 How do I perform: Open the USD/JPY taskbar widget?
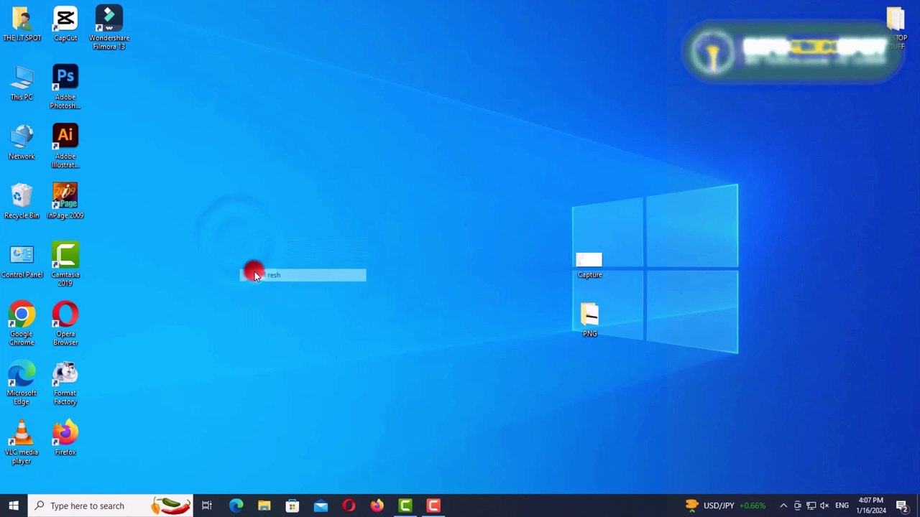coord(725,506)
